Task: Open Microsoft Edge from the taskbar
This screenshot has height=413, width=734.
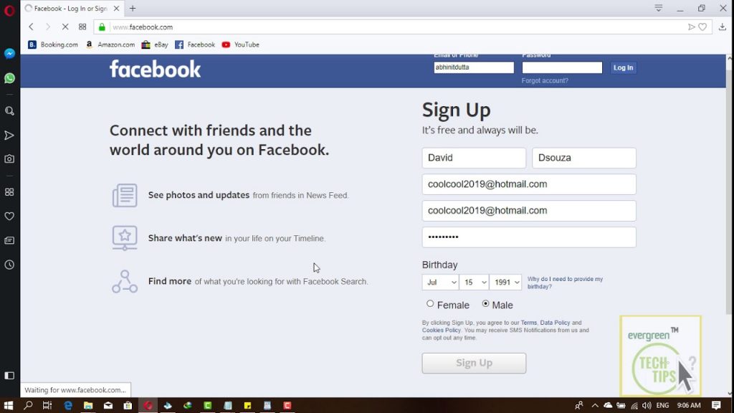Action: tap(68, 406)
